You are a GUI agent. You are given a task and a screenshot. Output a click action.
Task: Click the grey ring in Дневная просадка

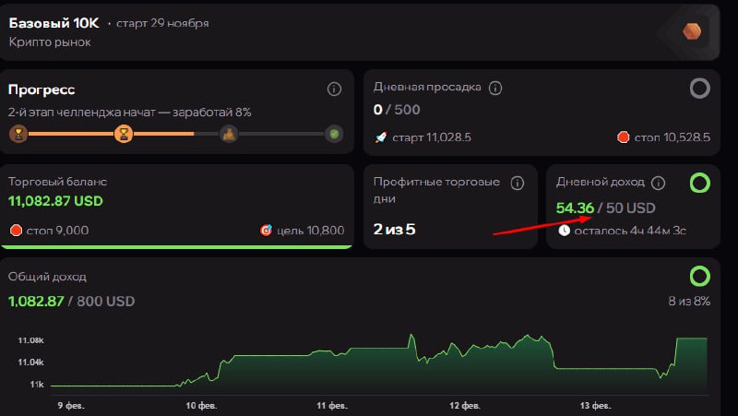point(700,88)
